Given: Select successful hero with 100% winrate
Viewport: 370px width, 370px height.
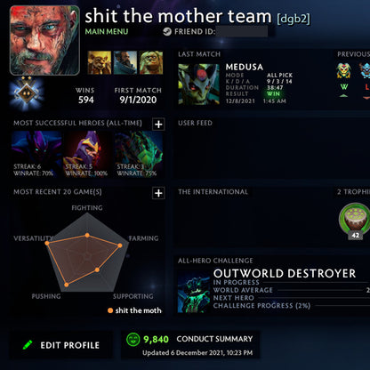Looking at the screenshot, I should (87, 155).
